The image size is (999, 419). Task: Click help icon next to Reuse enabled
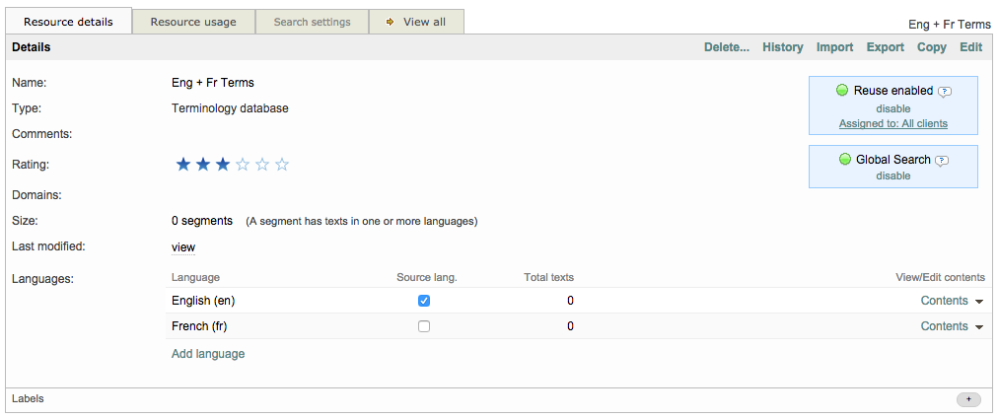(944, 92)
